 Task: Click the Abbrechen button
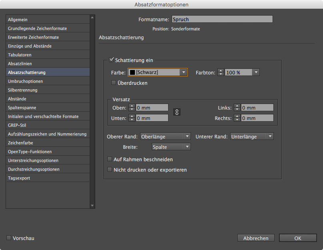click(256, 238)
